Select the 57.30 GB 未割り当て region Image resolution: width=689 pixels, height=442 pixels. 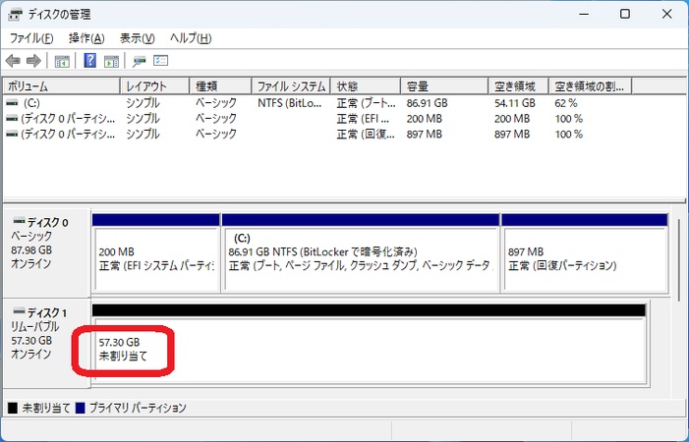click(x=369, y=345)
